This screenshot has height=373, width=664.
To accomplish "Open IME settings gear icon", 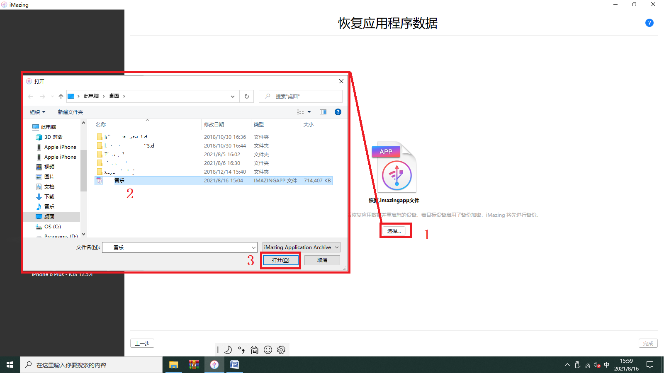I will tap(281, 350).
